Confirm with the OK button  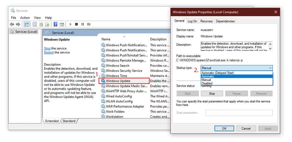[x=224, y=128]
